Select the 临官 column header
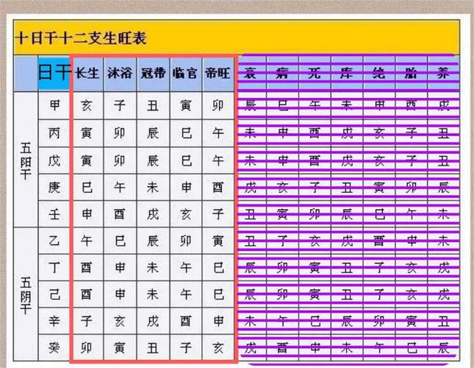The width and height of the screenshot is (474, 368). 185,73
